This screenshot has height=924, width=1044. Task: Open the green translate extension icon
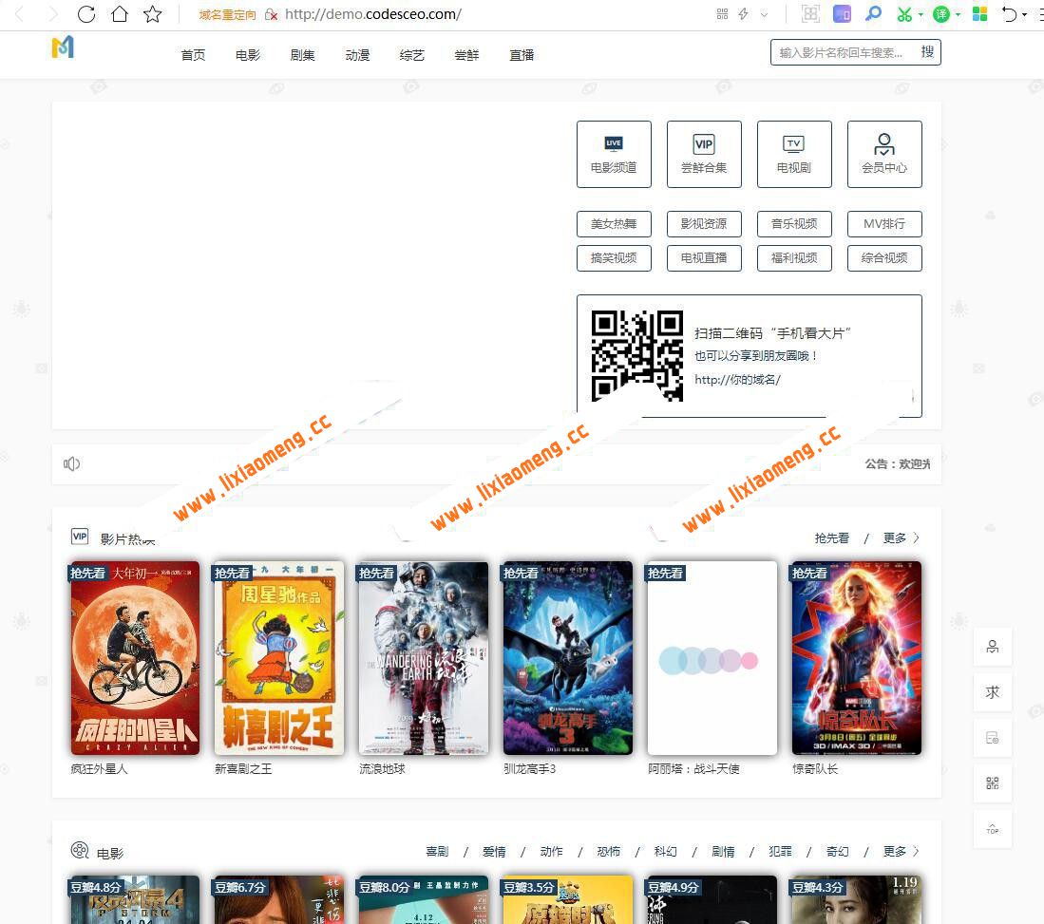point(941,14)
